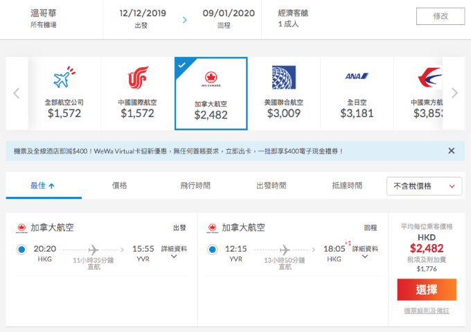Viewport: 471px width, 332px height.
Task: Sort results by 抵達時間 tab
Action: click(x=347, y=186)
